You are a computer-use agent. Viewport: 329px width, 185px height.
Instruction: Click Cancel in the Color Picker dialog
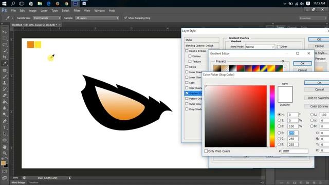317,89
